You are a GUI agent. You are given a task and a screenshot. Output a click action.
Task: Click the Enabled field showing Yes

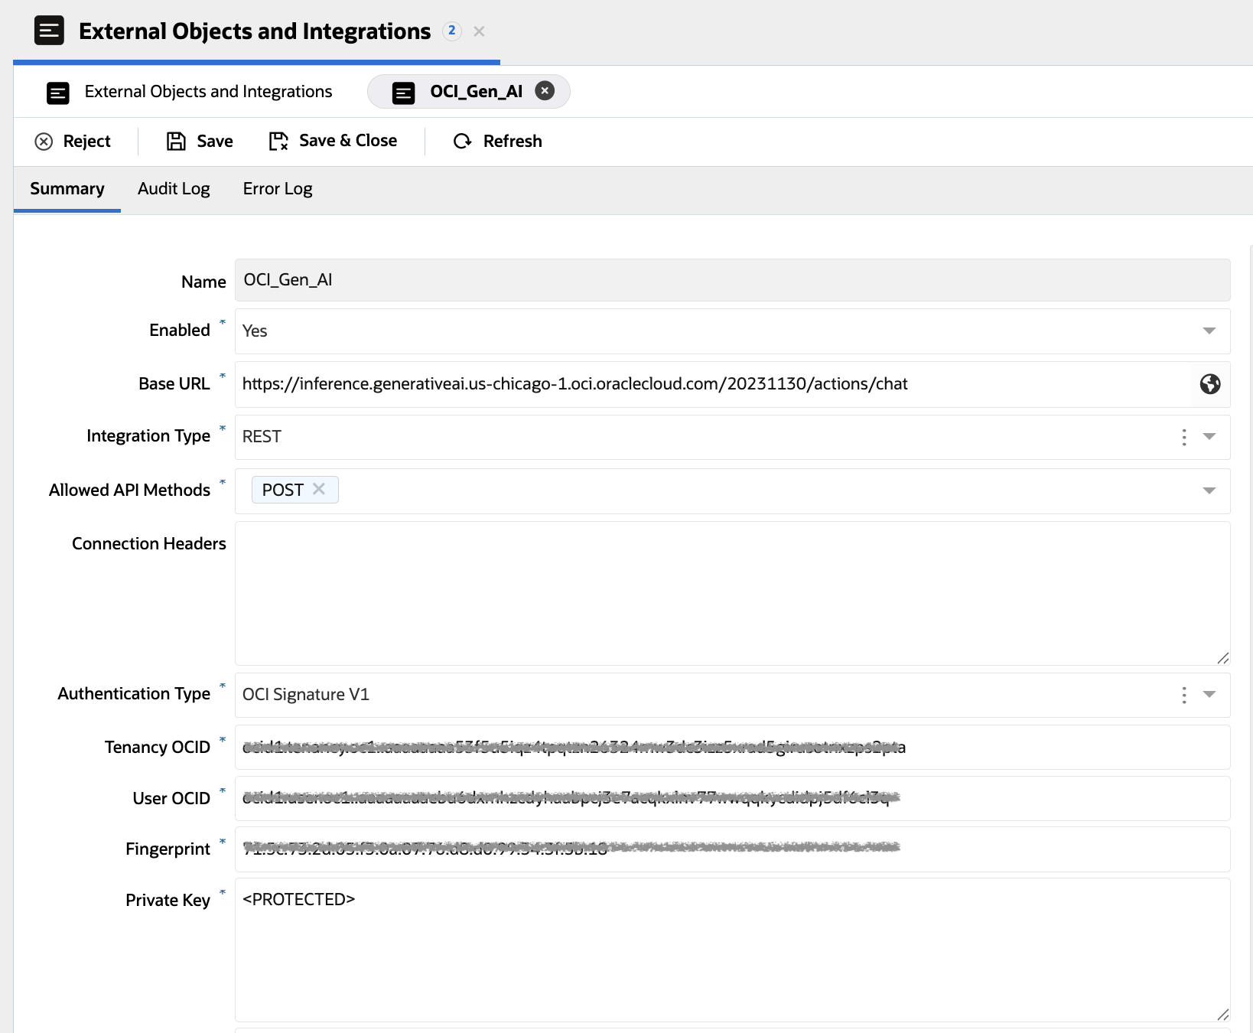click(732, 331)
